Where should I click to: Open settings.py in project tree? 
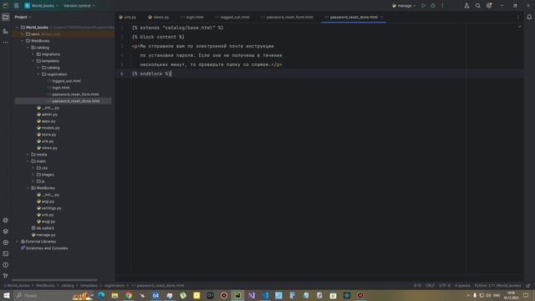[52, 208]
